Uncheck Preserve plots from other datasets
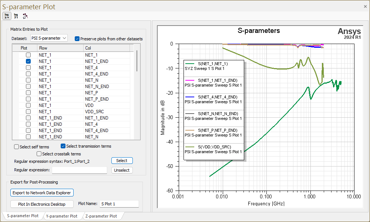The image size is (370, 222). click(77, 38)
